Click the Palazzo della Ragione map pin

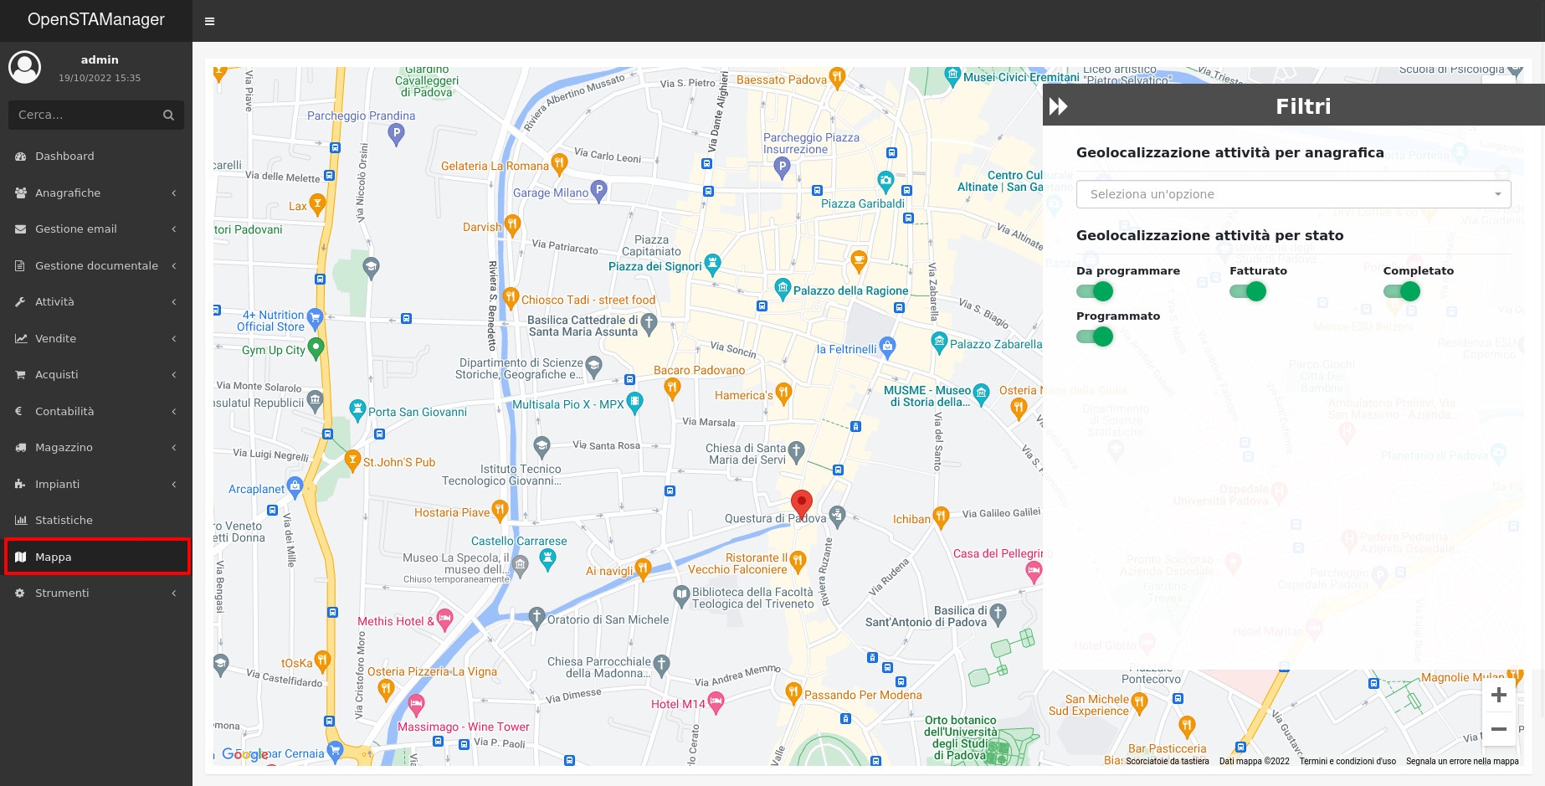(x=783, y=289)
